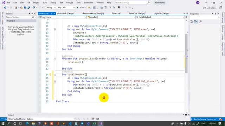Open the Formmenu project scope dropdown
Viewport: 225px width, 126px height.
pyautogui.click(x=62, y=17)
